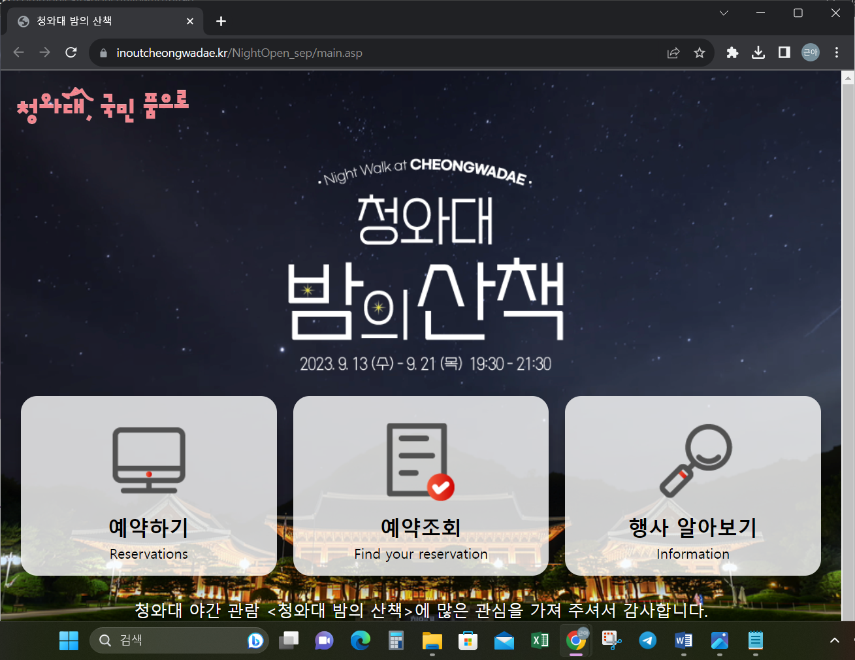Expand hidden icons in the system tray
This screenshot has height=660, width=855.
pos(835,640)
